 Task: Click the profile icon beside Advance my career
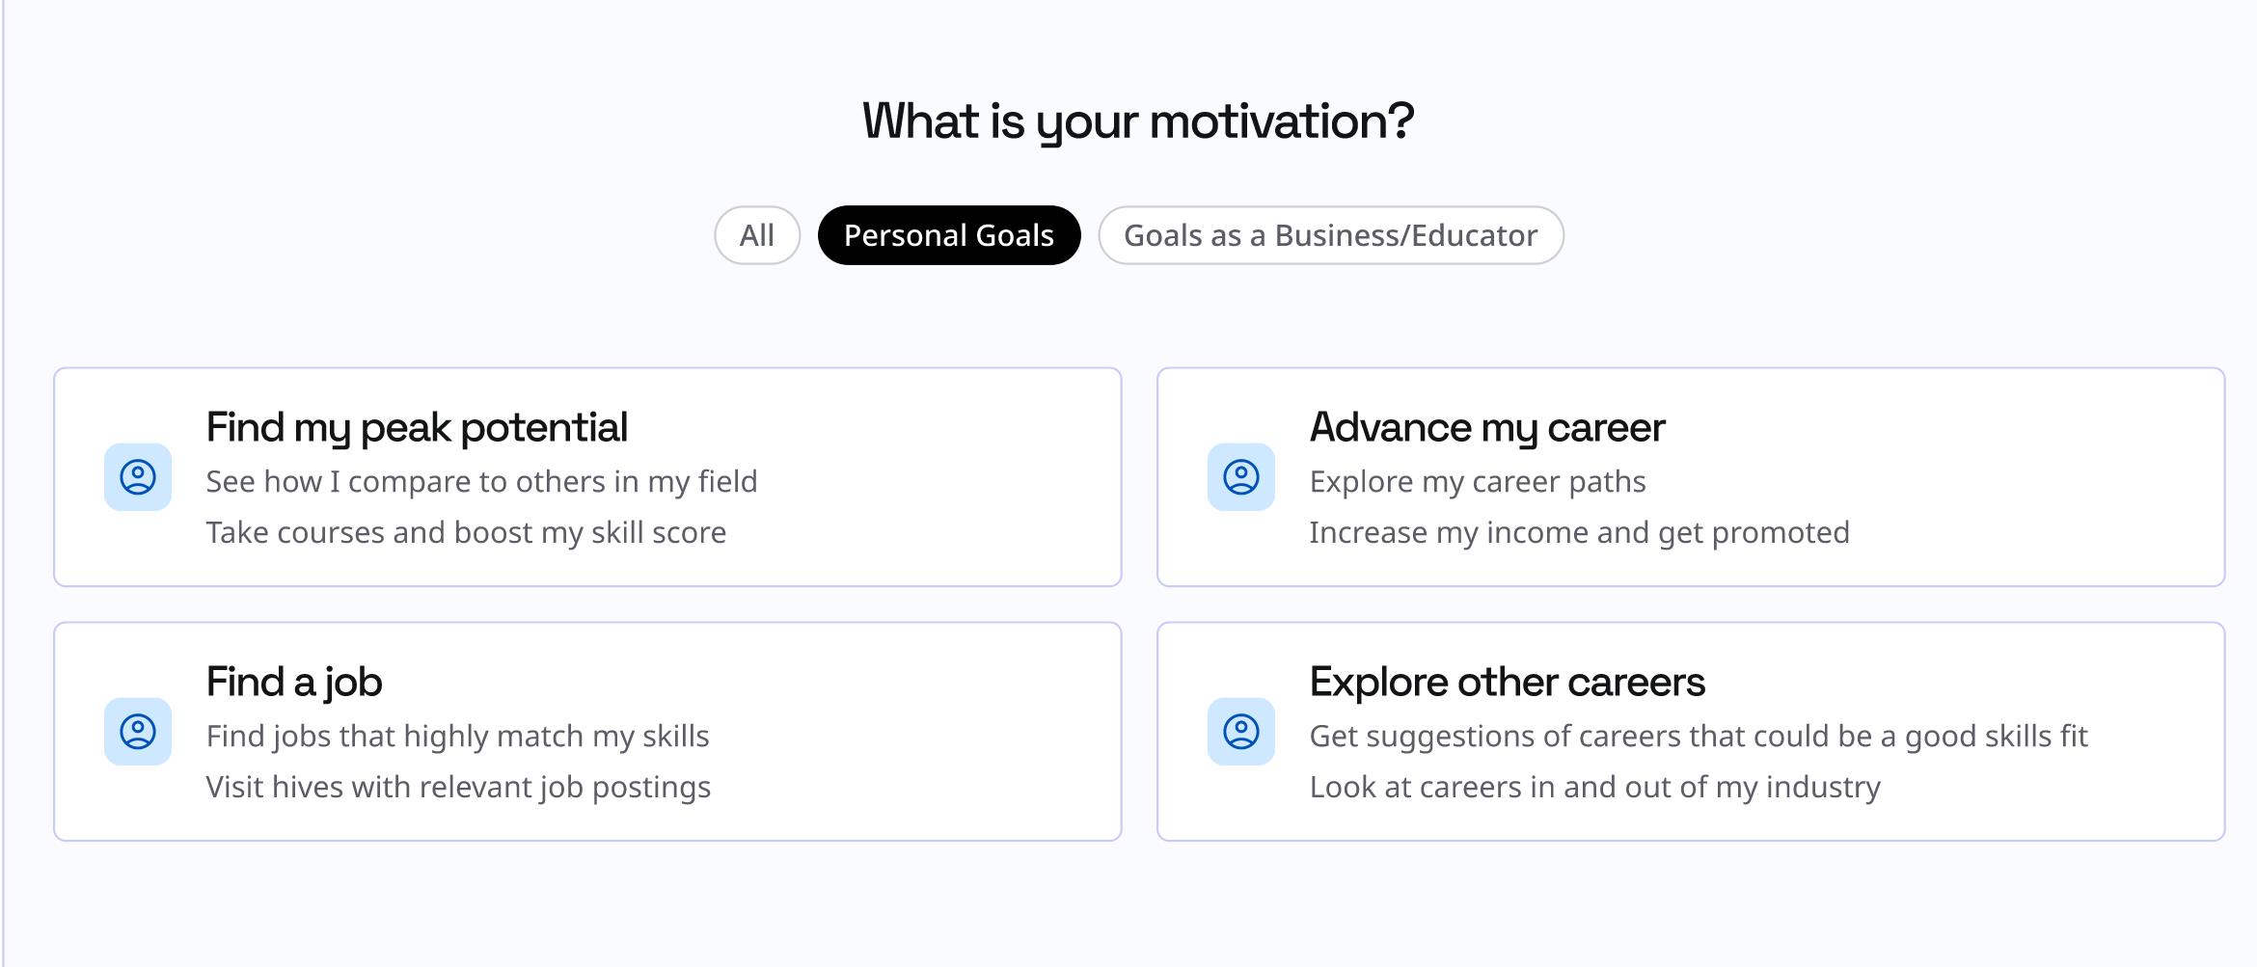pyautogui.click(x=1241, y=477)
